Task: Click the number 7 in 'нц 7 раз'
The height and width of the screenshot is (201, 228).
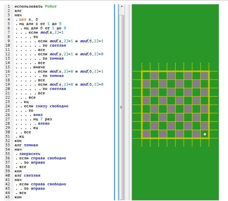Action: click(41, 119)
